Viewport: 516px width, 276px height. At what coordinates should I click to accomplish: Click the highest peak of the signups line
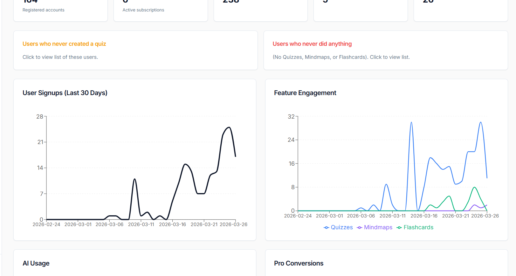tap(229, 127)
